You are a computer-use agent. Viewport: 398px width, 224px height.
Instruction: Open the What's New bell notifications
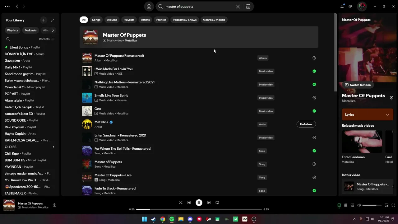point(342,6)
